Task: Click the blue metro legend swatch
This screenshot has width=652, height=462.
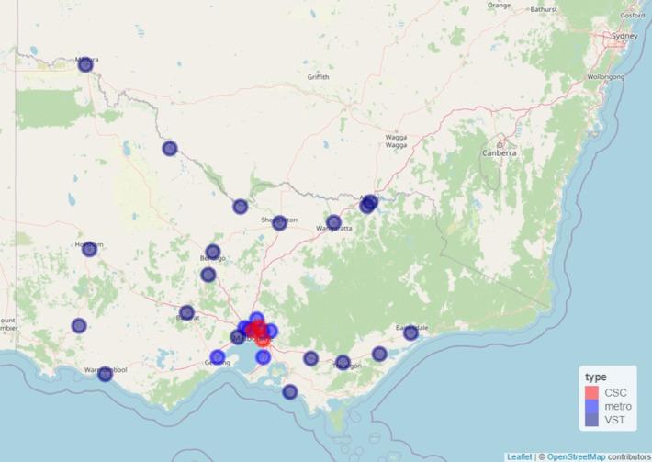Action: click(x=591, y=408)
